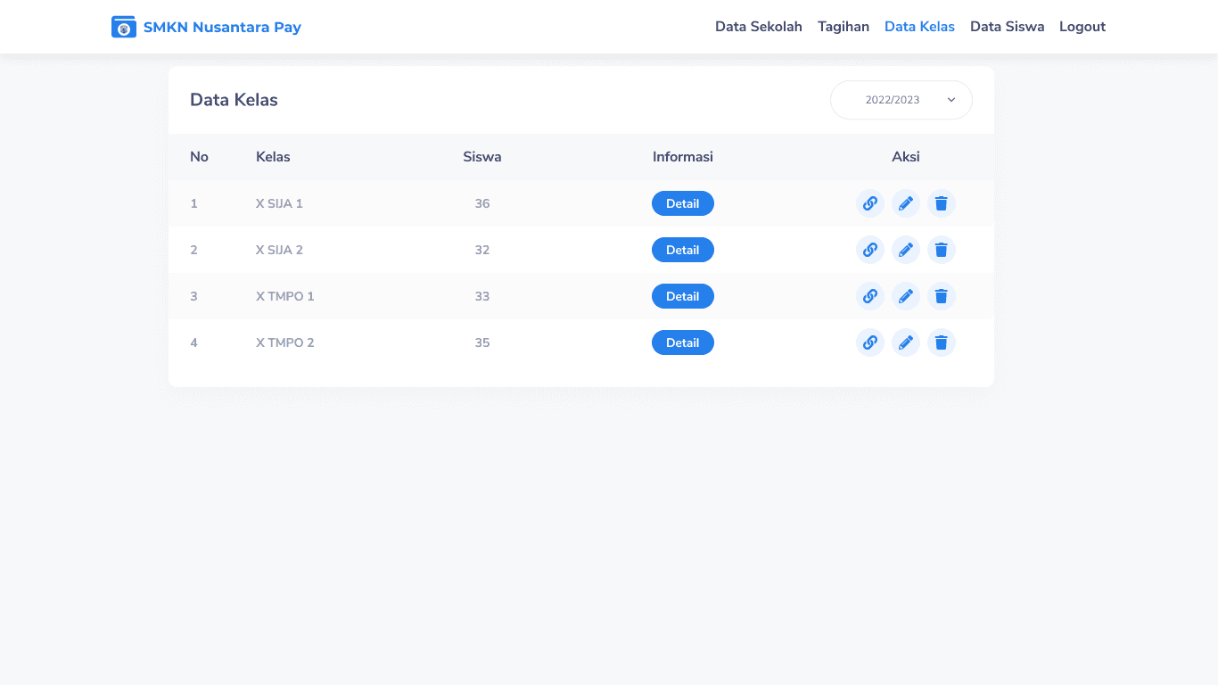Viewport: 1218px width, 685px height.
Task: Edit class X TMPO 1 with pencil icon
Action: pyautogui.click(x=906, y=296)
